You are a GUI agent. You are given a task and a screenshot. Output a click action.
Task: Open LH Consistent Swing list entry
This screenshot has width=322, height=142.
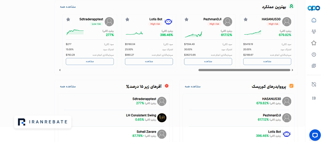(x=115, y=118)
